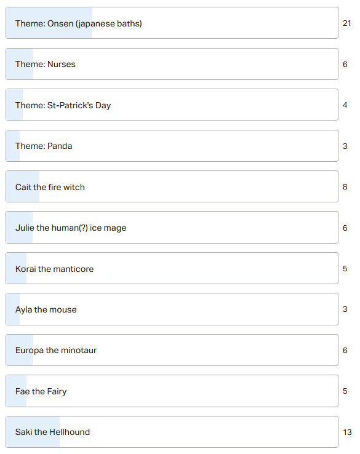
Task: Pick the Theme: Panda option
Action: coord(172,146)
